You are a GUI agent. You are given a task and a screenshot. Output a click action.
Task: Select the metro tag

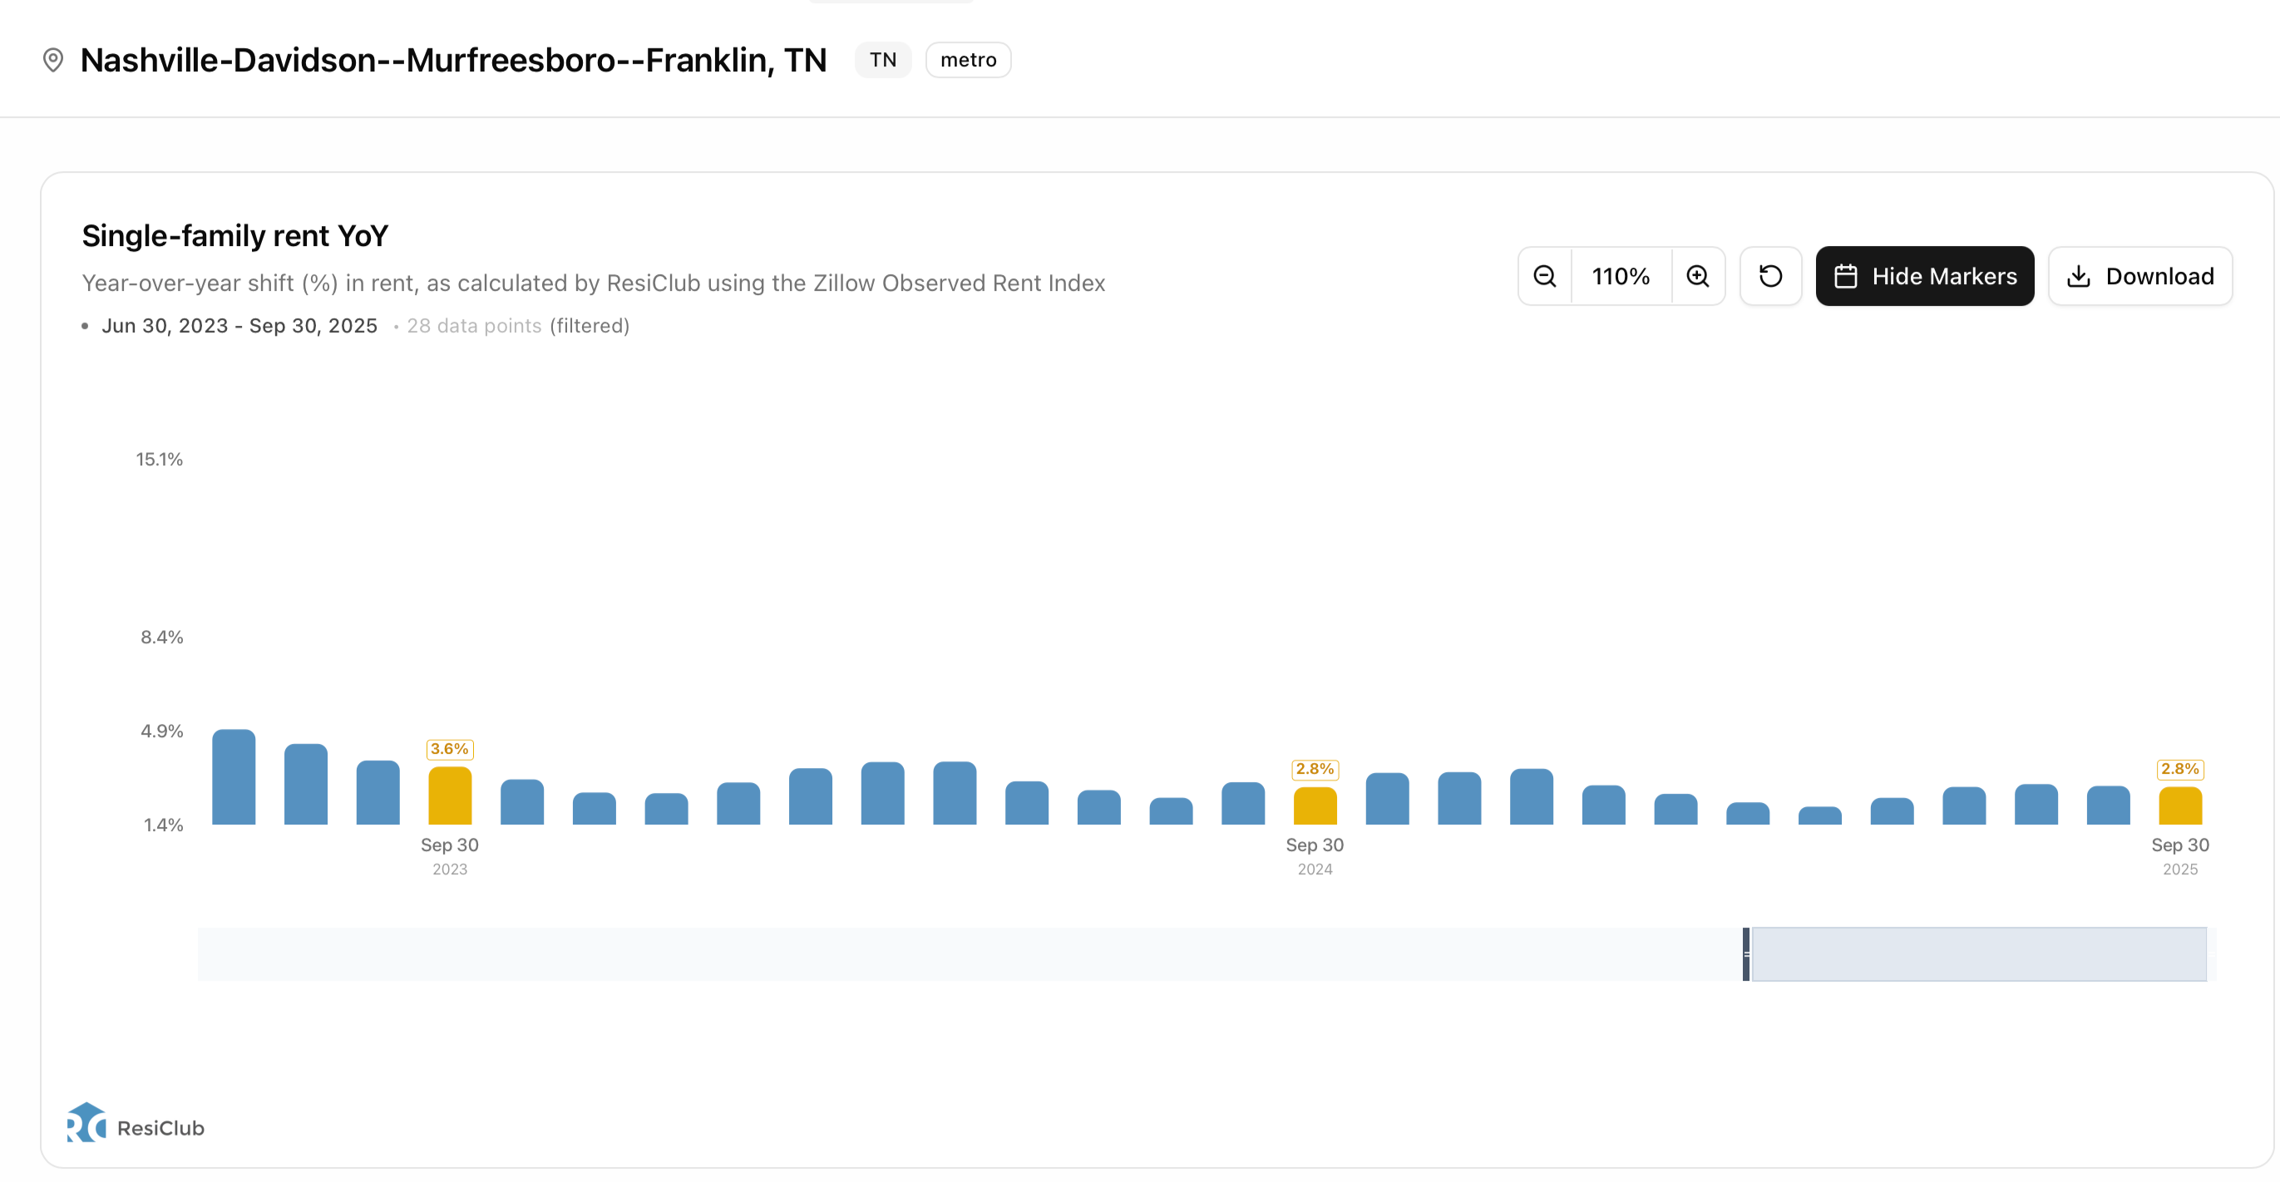pos(967,60)
